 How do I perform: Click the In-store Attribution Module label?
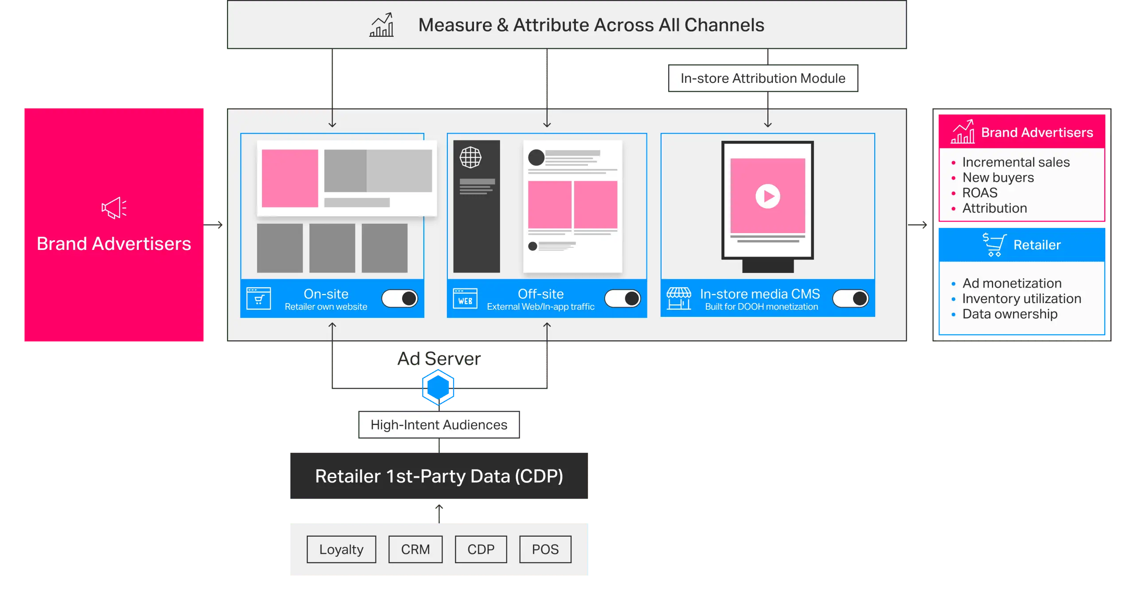tap(763, 78)
